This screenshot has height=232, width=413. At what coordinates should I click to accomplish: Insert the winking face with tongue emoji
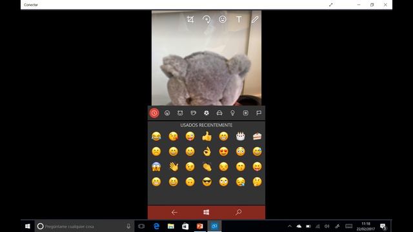tap(190, 136)
